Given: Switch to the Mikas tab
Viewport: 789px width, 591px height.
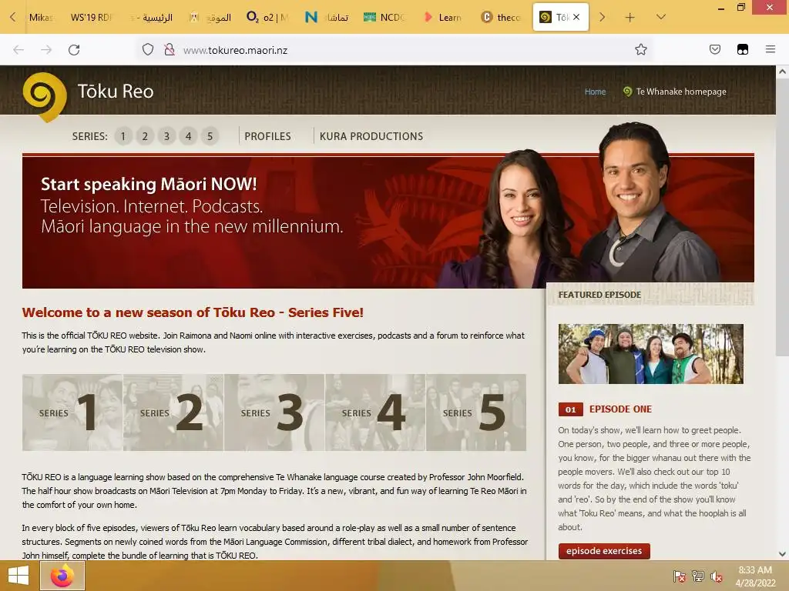Looking at the screenshot, I should [40, 18].
